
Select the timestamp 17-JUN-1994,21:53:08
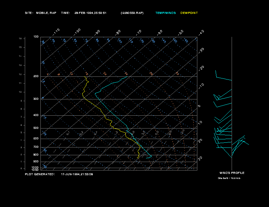[77, 174]
